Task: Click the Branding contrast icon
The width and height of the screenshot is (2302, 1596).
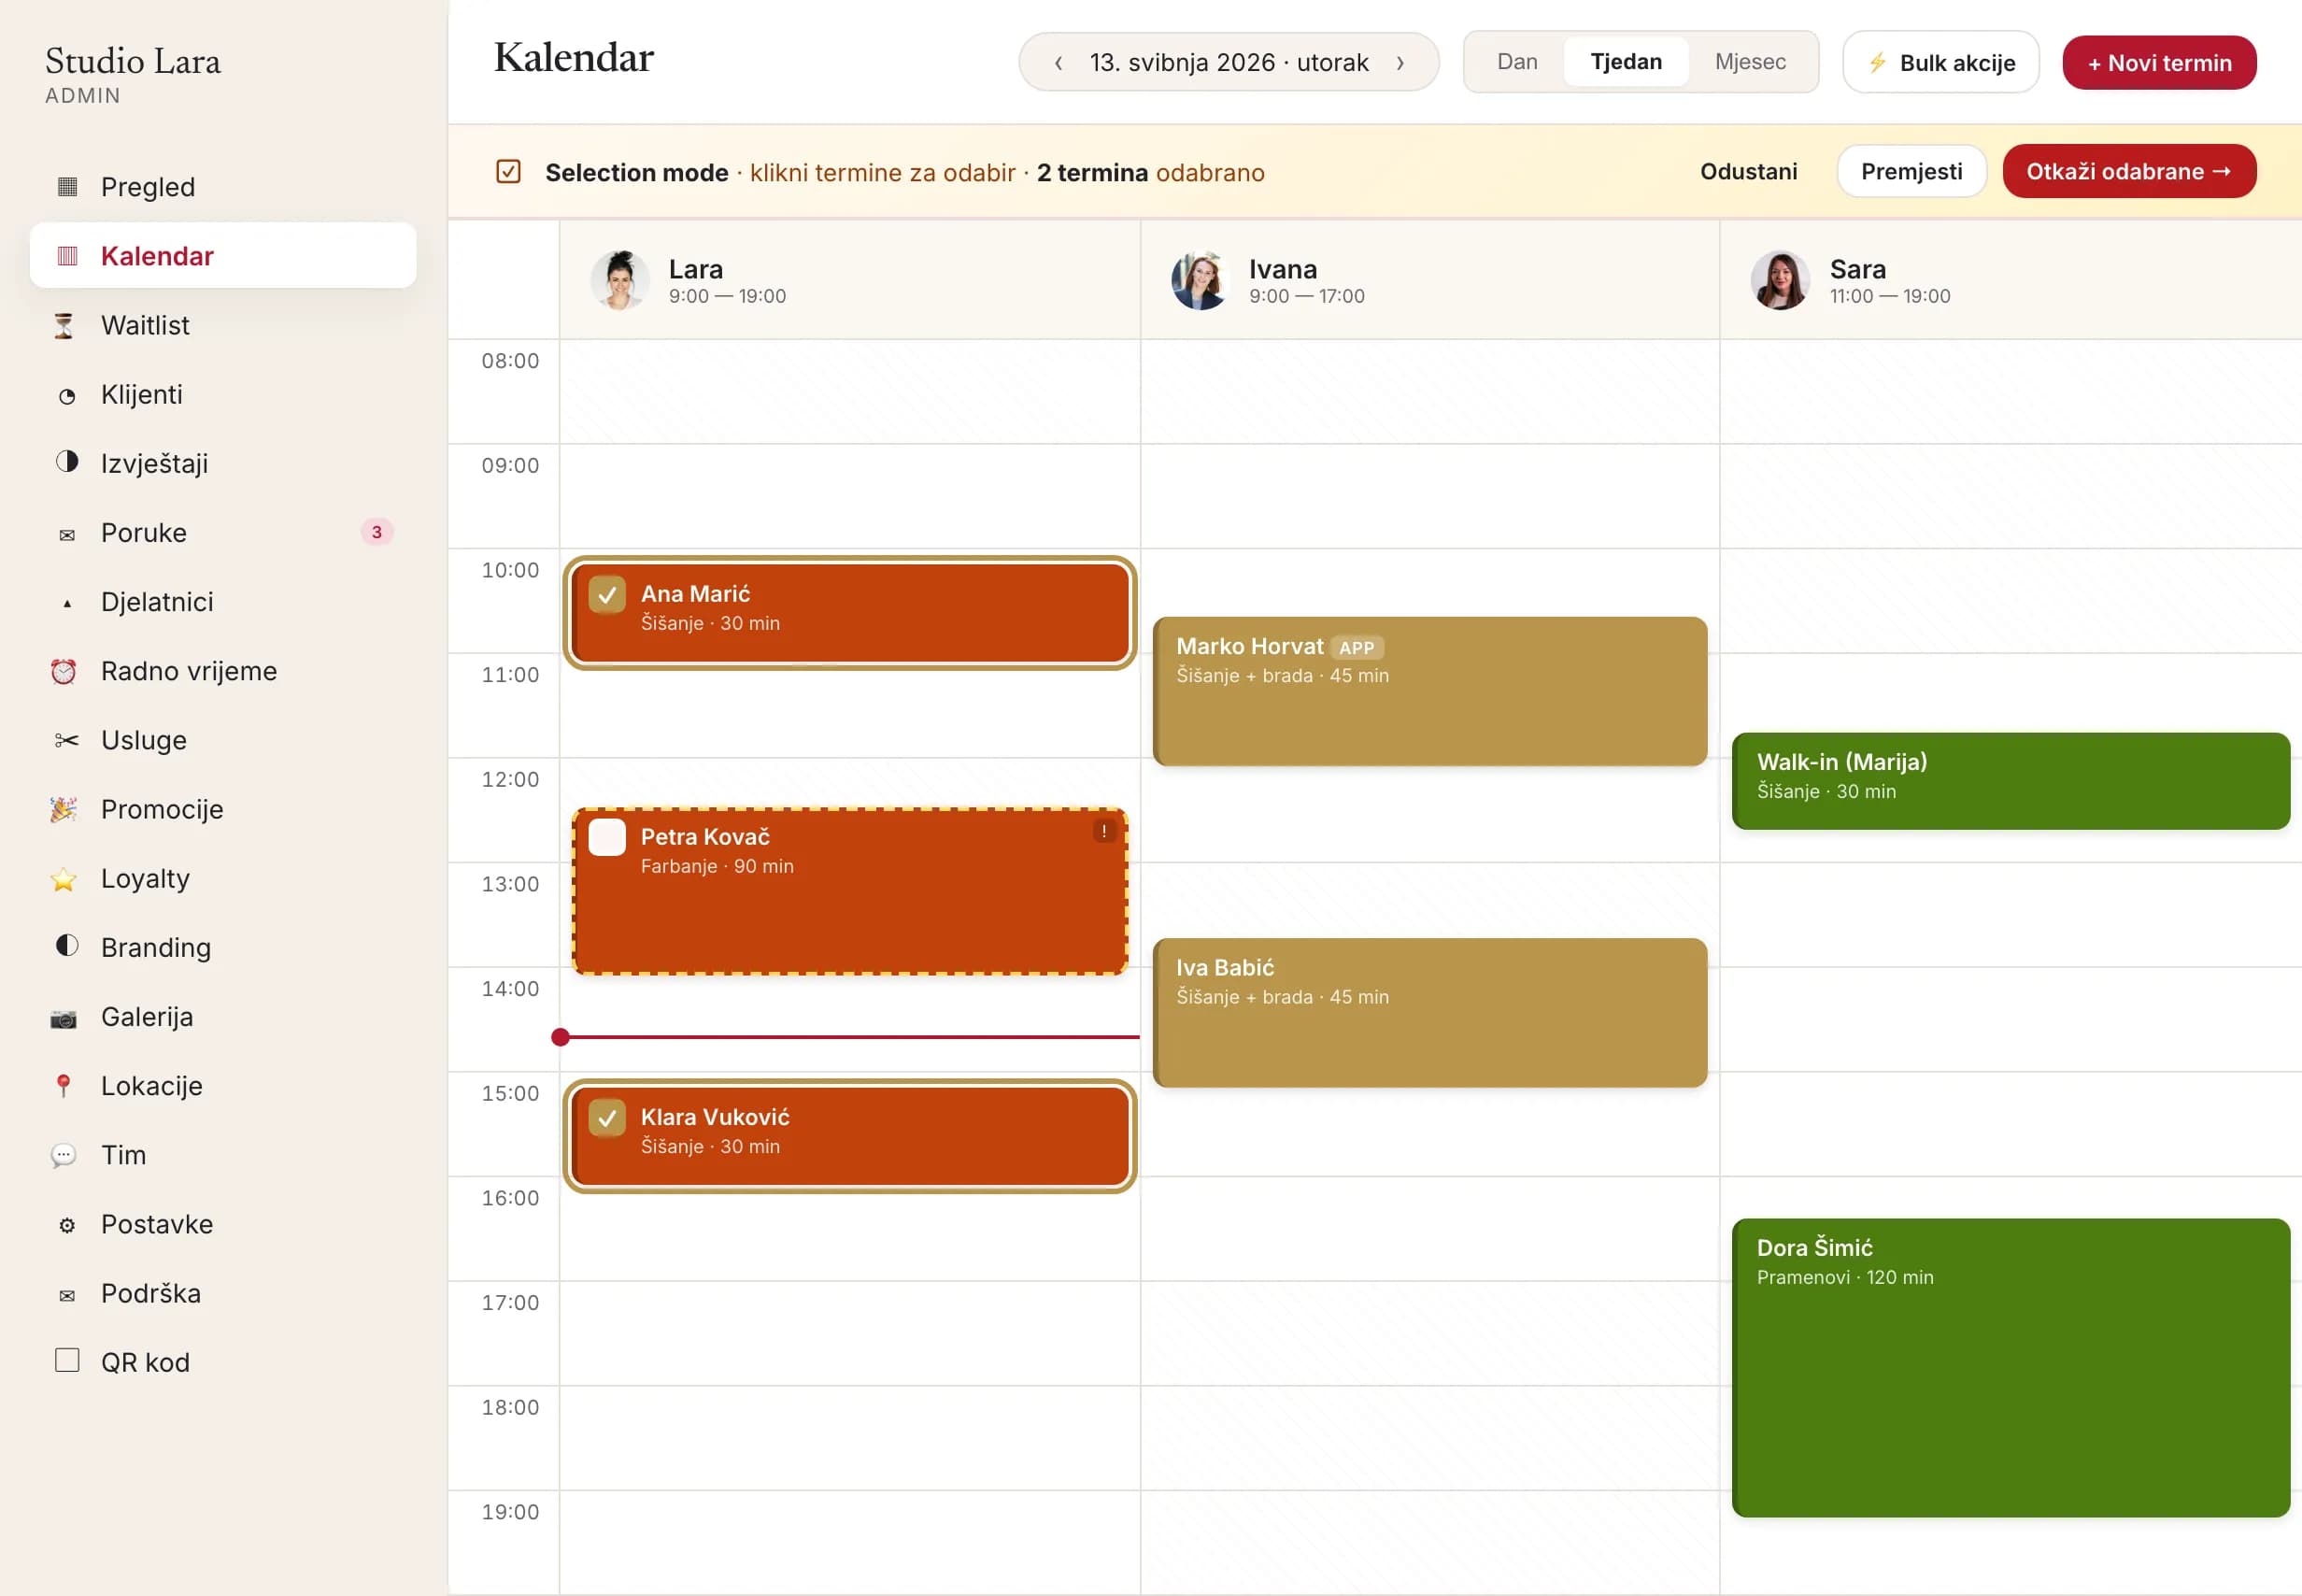Action: 67,945
